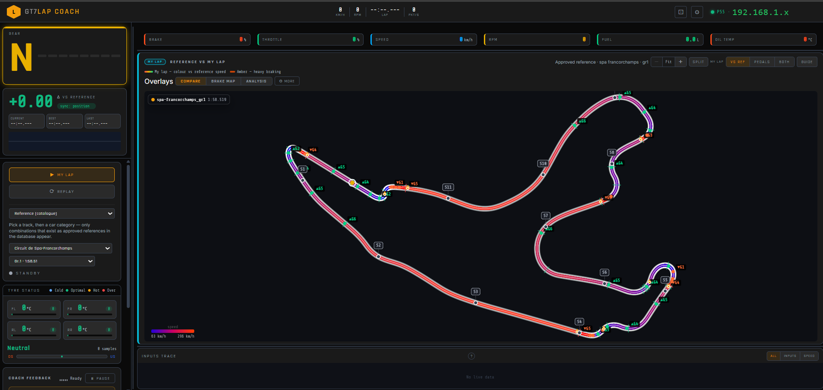823x390 pixels.
Task: Select the S6 sector marker on map
Action: 604,272
